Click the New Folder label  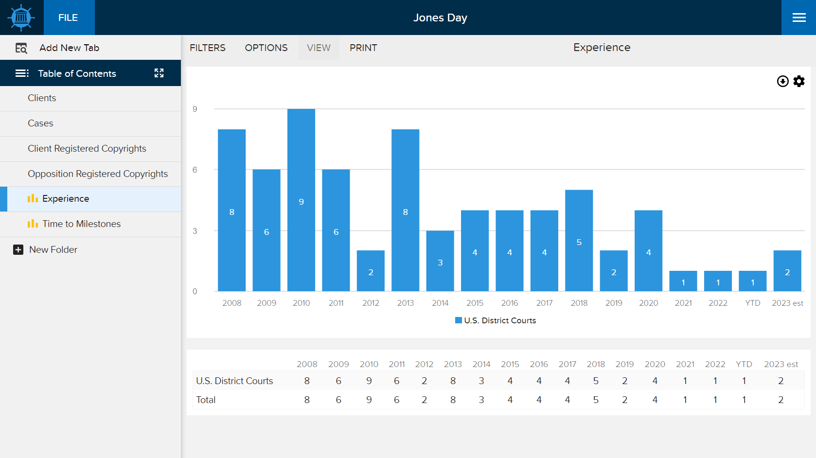(53, 249)
